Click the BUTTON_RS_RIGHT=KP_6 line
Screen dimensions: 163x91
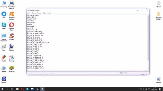tap(35, 68)
